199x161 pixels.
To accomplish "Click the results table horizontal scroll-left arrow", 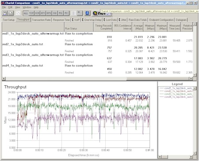I will pos(4,79).
